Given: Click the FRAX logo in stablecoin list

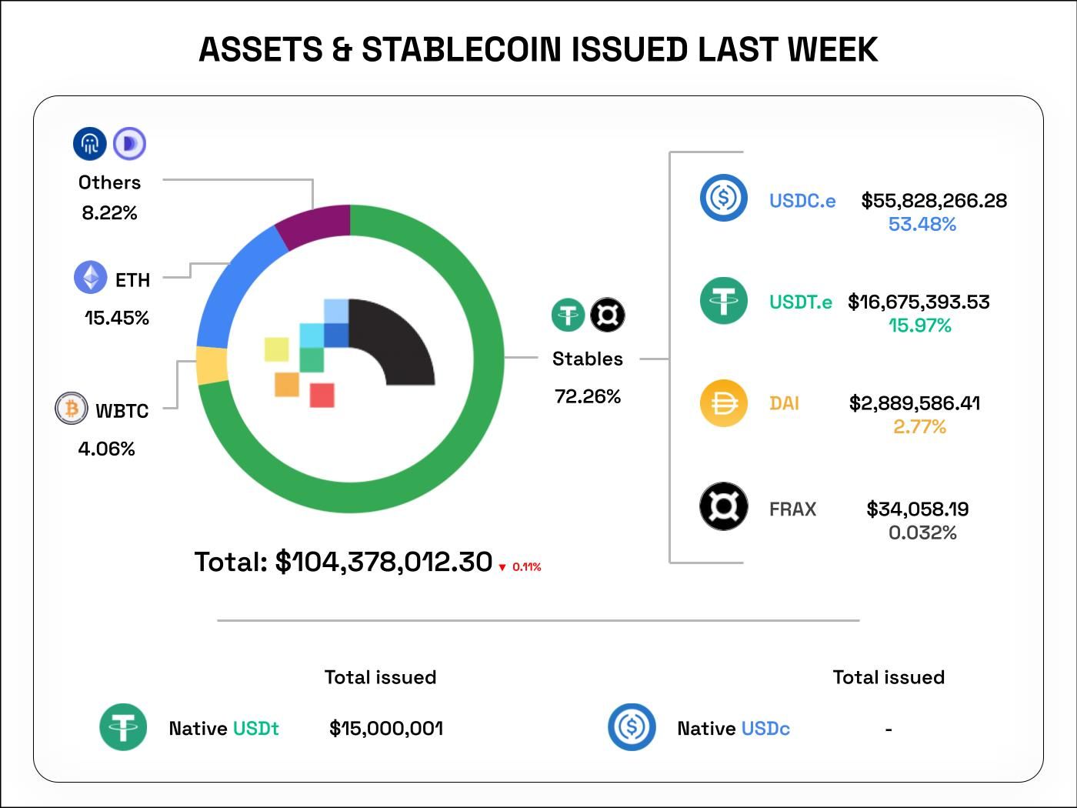Looking at the screenshot, I should pyautogui.click(x=723, y=506).
